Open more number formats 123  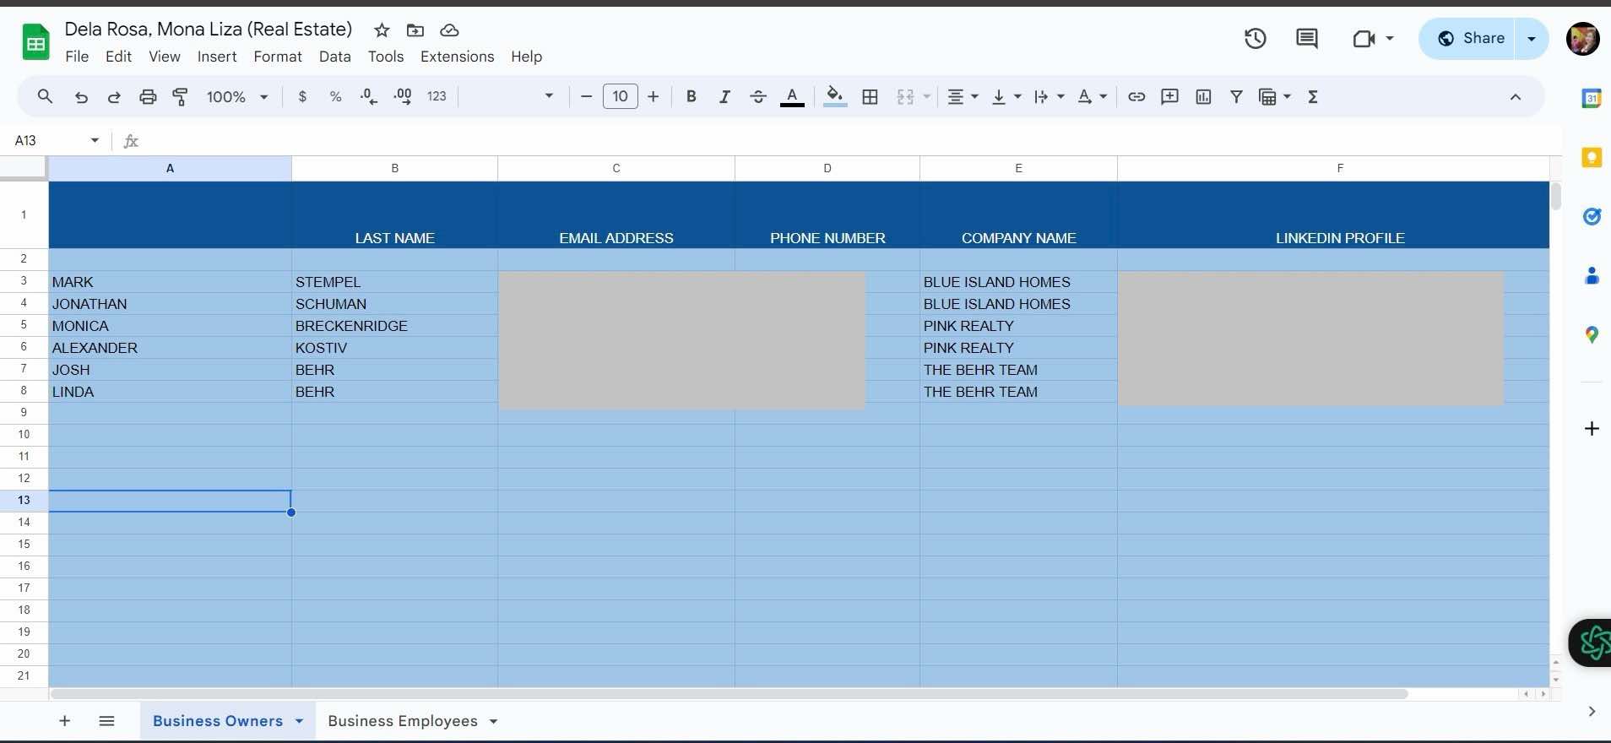pos(437,97)
